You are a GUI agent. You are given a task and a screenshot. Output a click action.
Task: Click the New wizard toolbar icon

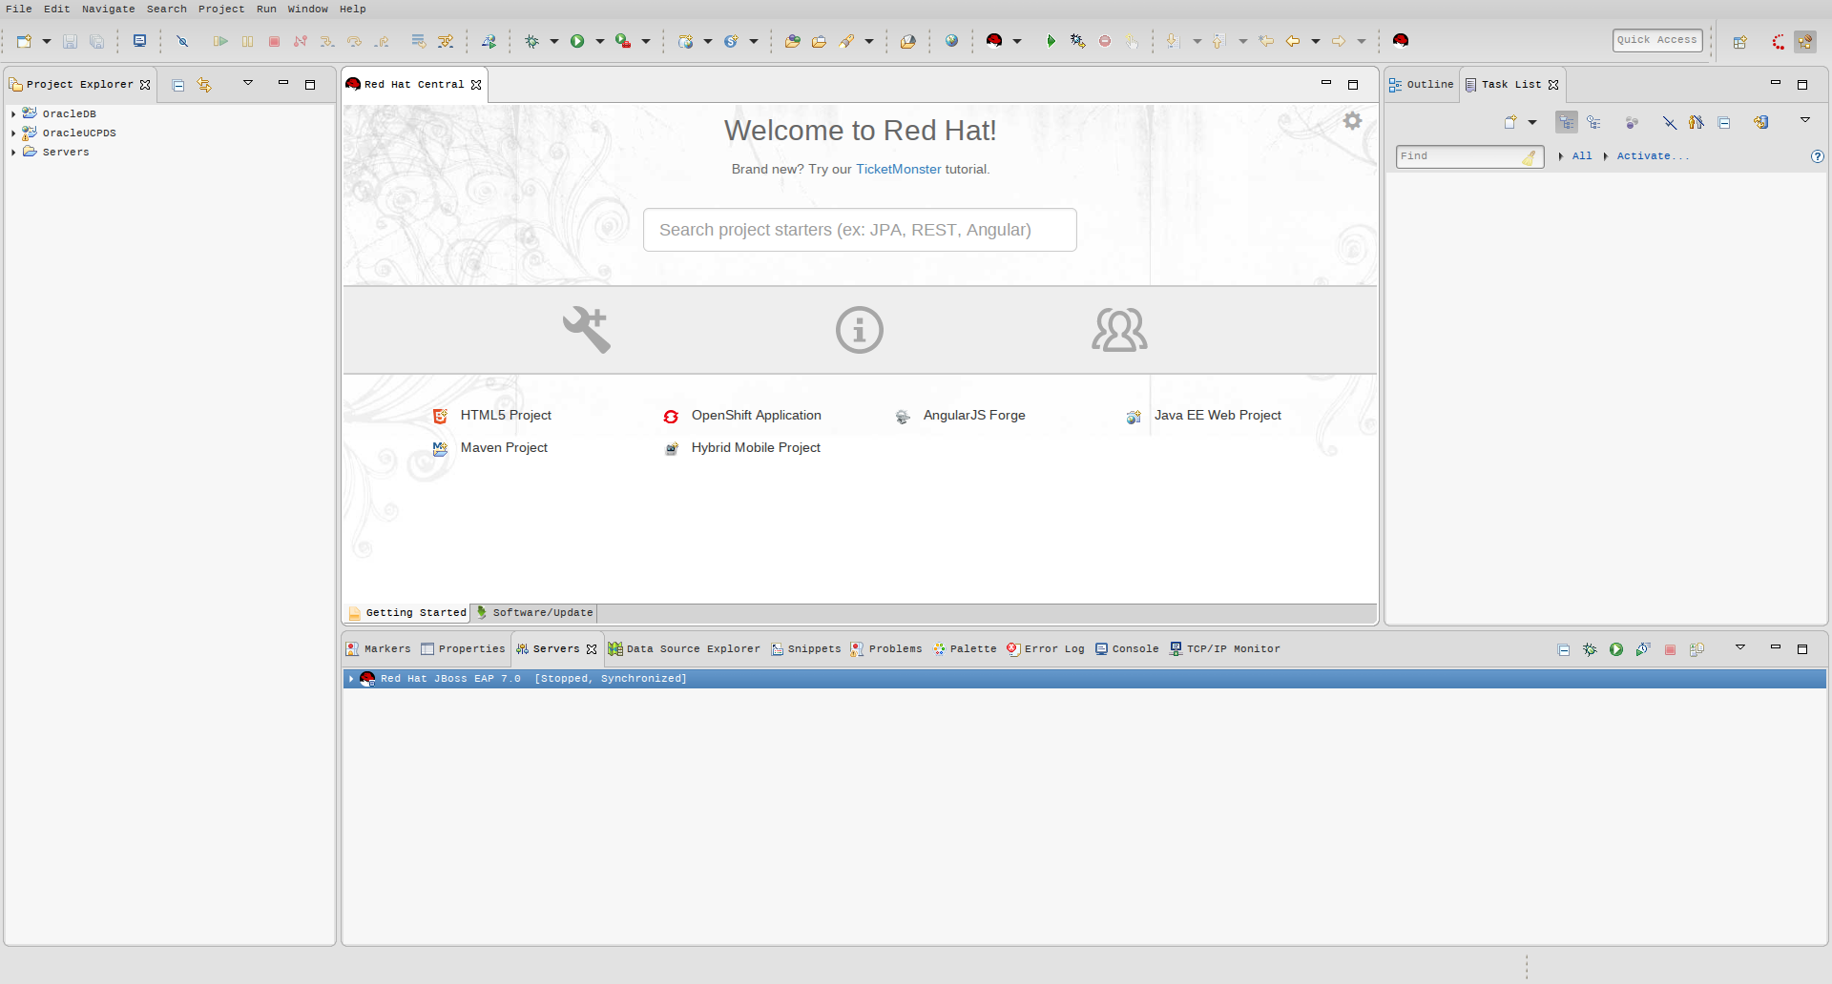pyautogui.click(x=24, y=41)
